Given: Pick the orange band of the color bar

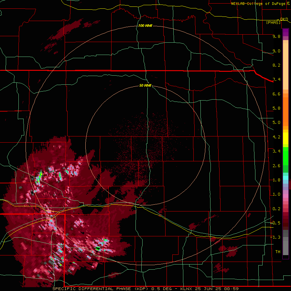Looking at the screenshot, I should [x=286, y=111].
